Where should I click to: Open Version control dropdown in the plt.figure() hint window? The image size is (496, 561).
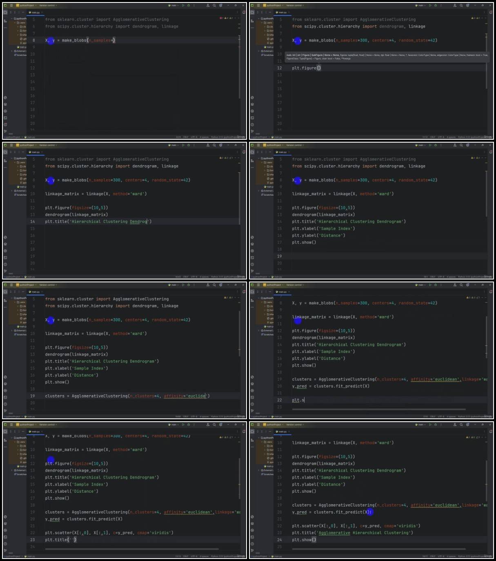[x=295, y=5]
